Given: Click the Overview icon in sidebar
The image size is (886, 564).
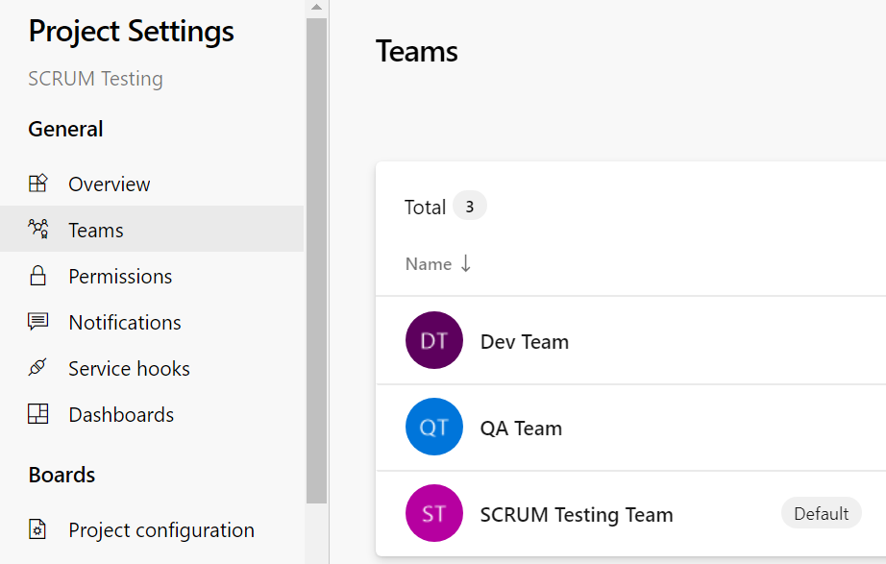Looking at the screenshot, I should tap(37, 184).
